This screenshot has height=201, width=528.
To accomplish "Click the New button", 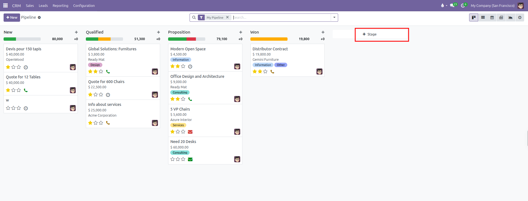I will point(12,18).
